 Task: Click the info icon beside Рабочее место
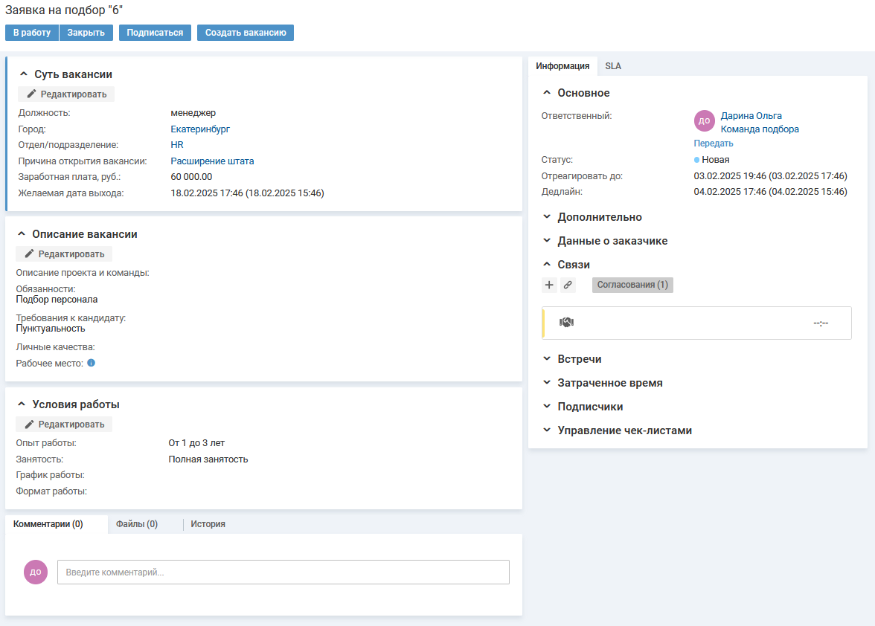[x=91, y=364]
